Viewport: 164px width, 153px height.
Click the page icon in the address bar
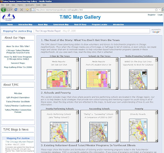[33, 10]
